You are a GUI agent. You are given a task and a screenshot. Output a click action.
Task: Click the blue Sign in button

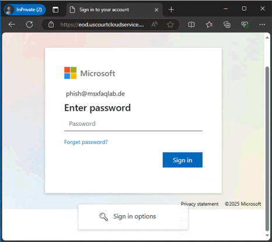[183, 160]
